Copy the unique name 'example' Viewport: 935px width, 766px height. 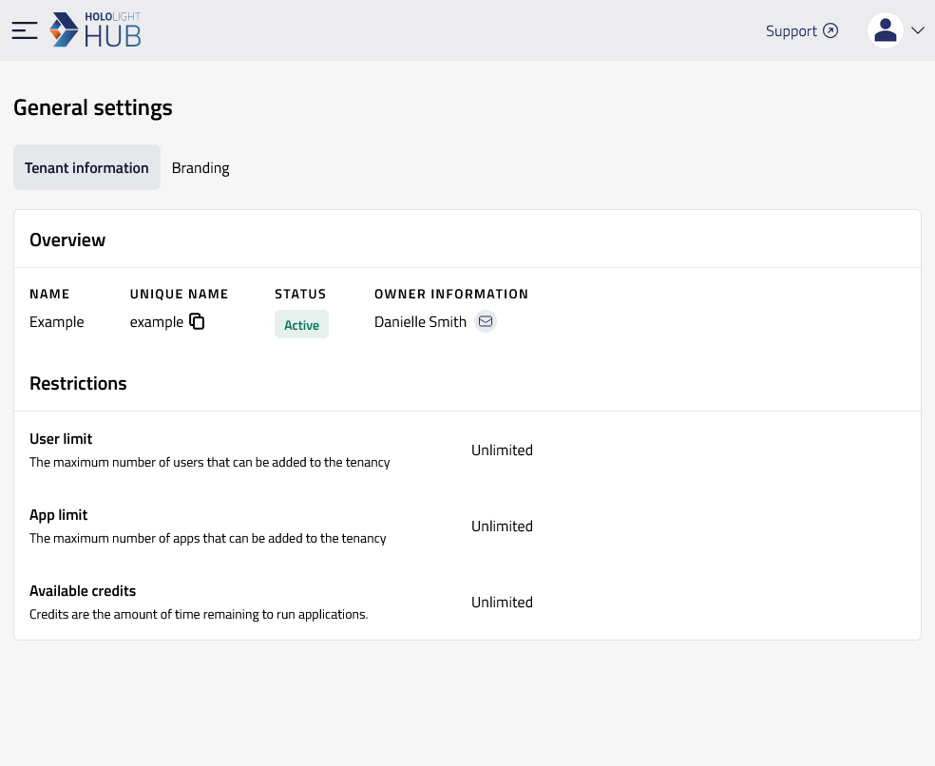[197, 321]
